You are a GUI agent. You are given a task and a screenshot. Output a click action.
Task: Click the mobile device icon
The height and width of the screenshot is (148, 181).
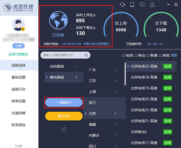click(x=132, y=5)
